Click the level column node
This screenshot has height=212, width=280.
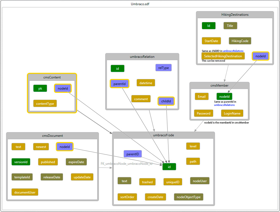click(193, 146)
